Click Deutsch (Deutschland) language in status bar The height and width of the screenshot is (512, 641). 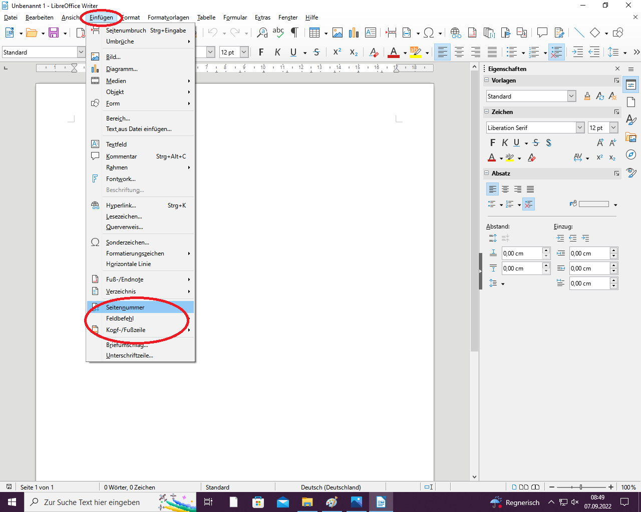[x=331, y=487]
